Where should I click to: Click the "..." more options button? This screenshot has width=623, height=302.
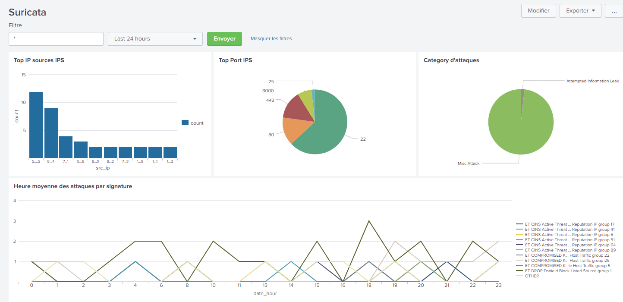click(614, 11)
